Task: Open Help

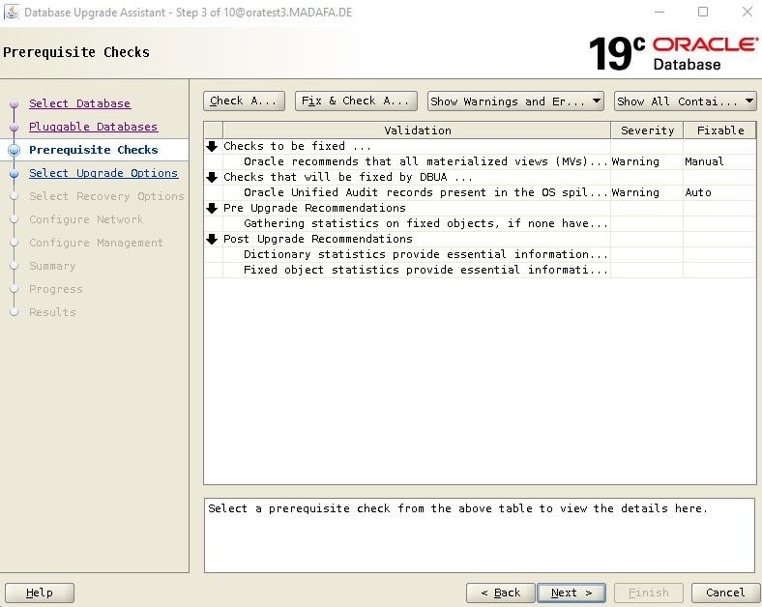Action: (x=40, y=593)
